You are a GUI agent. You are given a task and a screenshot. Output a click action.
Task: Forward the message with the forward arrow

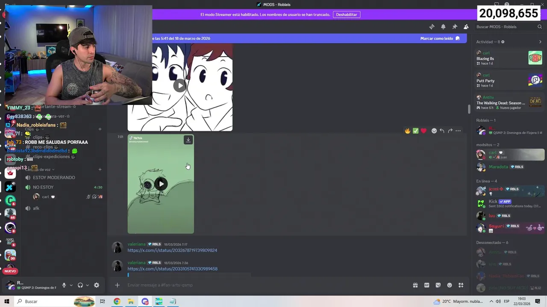(x=450, y=131)
